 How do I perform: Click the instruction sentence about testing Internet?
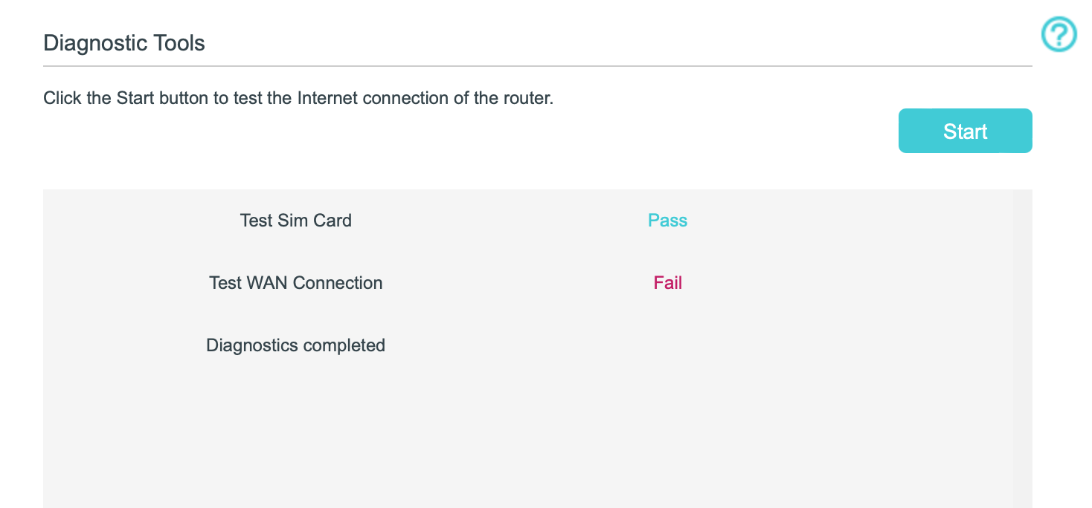click(x=298, y=98)
